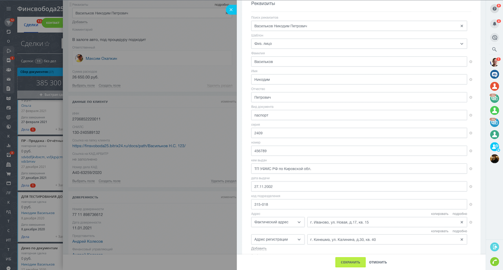
Task: Click the Сохранить button
Action: (x=350, y=262)
